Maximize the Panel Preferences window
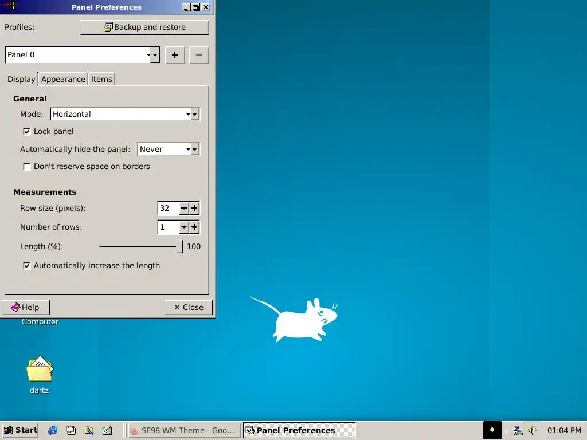Image resolution: width=587 pixels, height=440 pixels. [196, 7]
